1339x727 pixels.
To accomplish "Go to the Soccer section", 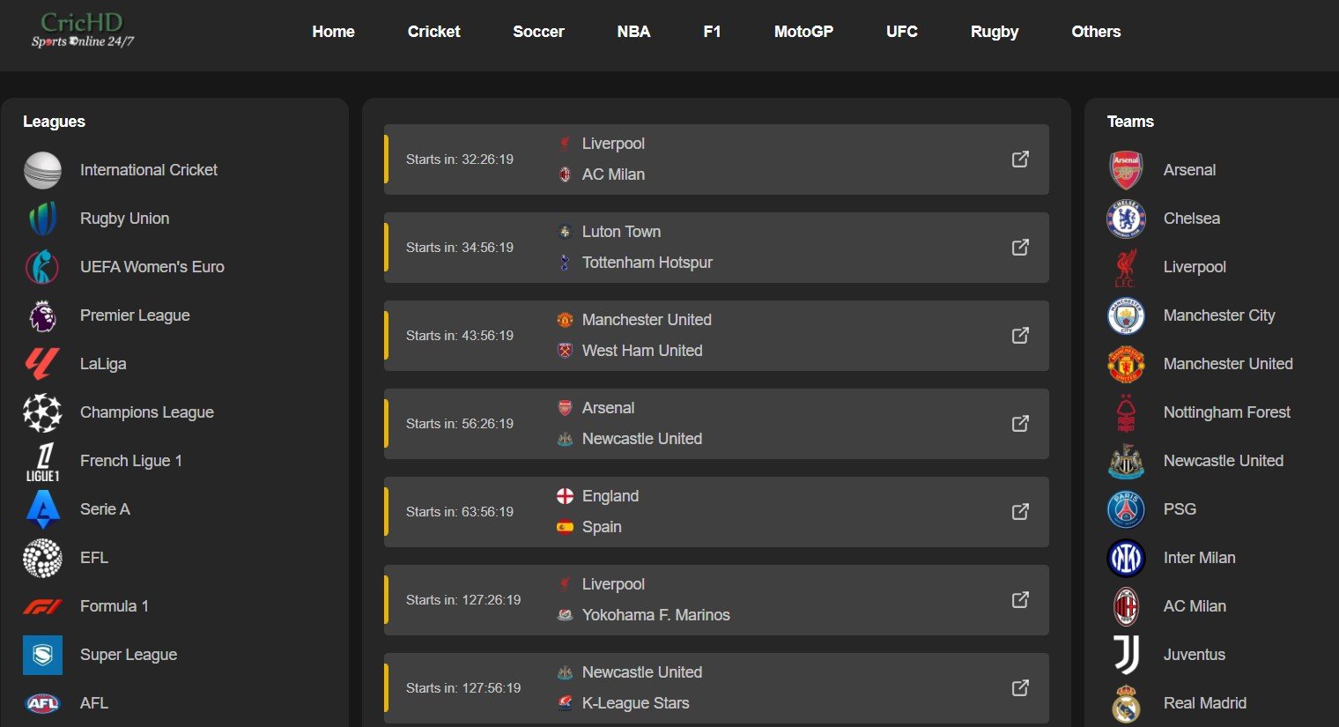I will tap(538, 32).
